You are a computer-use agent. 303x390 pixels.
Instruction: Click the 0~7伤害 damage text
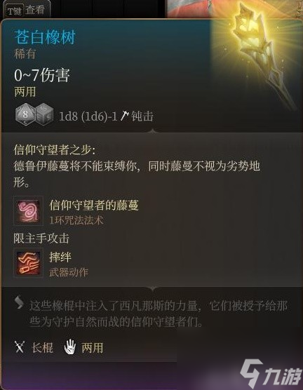point(42,75)
